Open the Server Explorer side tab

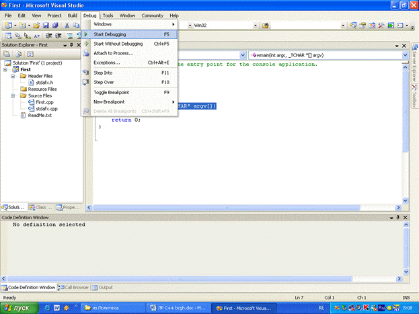(x=414, y=64)
